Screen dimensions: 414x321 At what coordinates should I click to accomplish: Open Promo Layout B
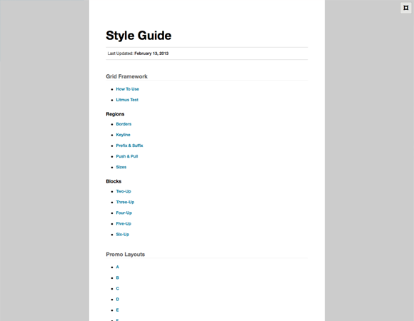click(x=118, y=278)
